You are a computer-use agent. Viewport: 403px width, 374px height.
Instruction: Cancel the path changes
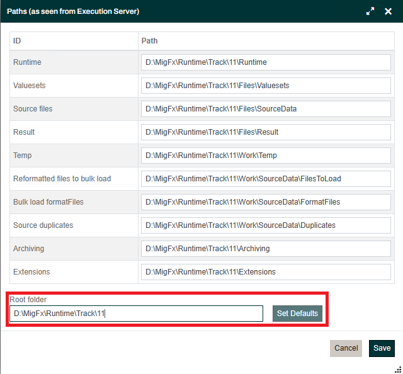pos(346,348)
